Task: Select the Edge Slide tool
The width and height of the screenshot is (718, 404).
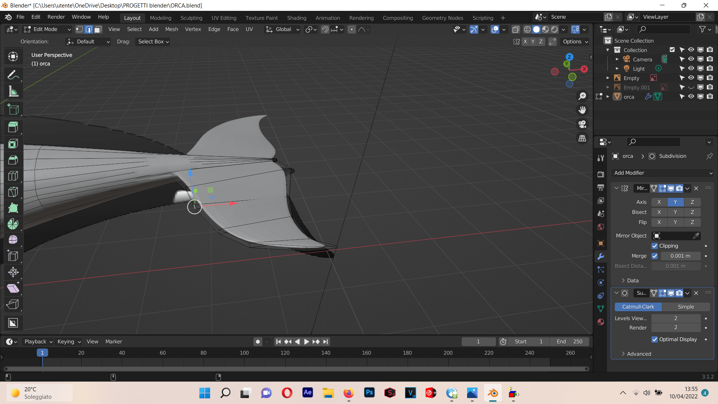Action: [x=13, y=256]
